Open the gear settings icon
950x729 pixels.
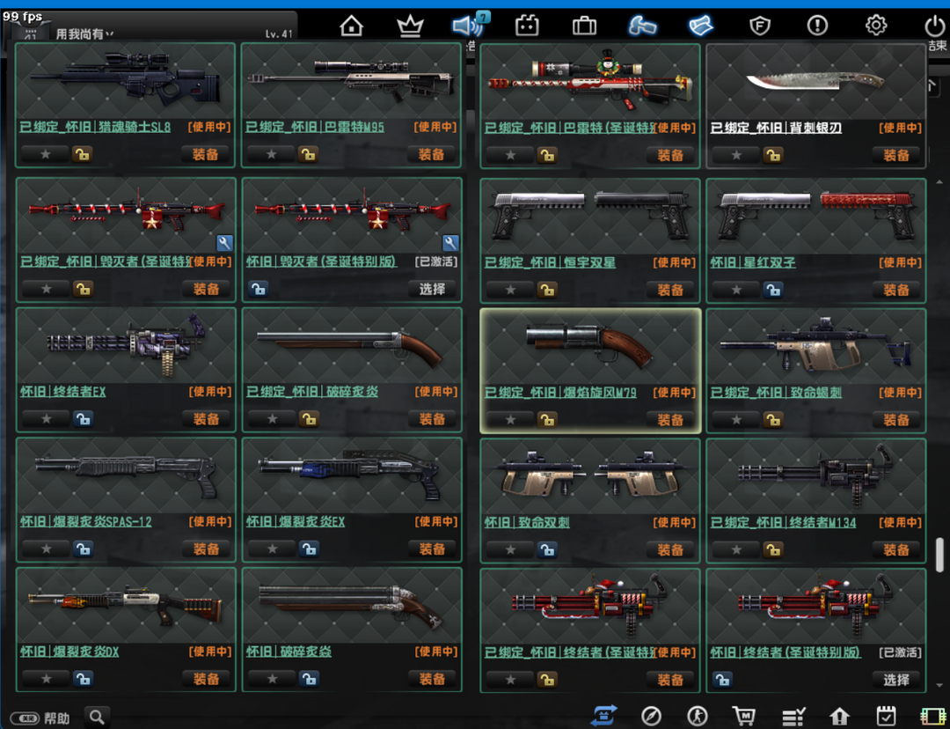point(876,26)
